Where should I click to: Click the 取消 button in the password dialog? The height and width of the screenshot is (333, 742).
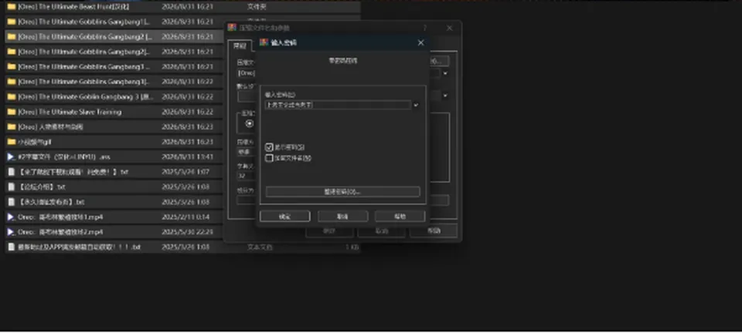[342, 217]
